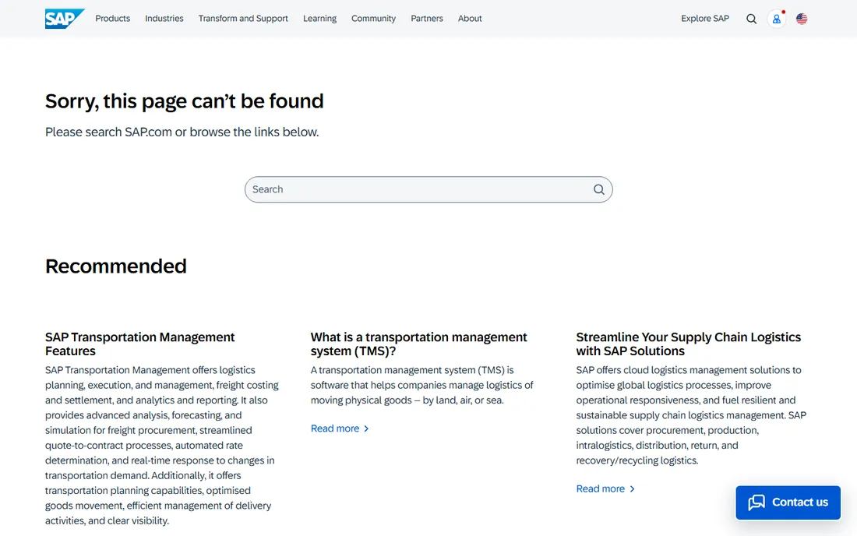The width and height of the screenshot is (857, 536).
Task: Open the Learning menu
Action: coord(319,19)
